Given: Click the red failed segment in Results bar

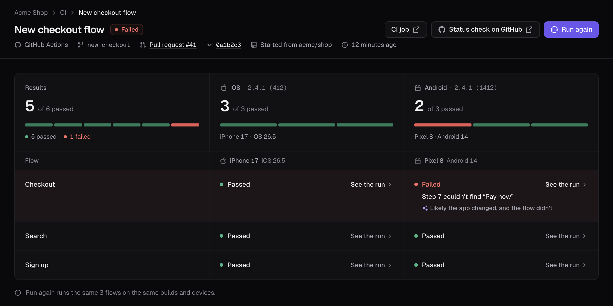Looking at the screenshot, I should (185, 125).
